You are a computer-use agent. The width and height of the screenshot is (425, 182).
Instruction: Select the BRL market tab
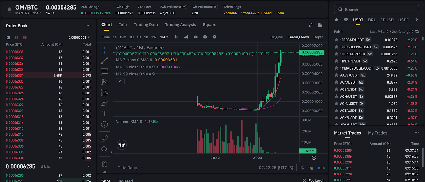click(372, 20)
